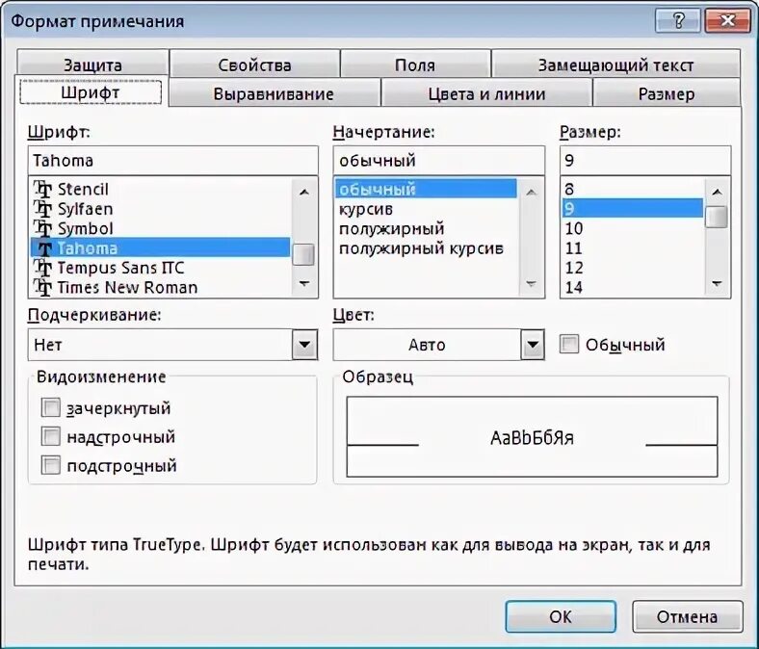The height and width of the screenshot is (649, 759).
Task: Pick font size 10
Action: click(x=632, y=228)
